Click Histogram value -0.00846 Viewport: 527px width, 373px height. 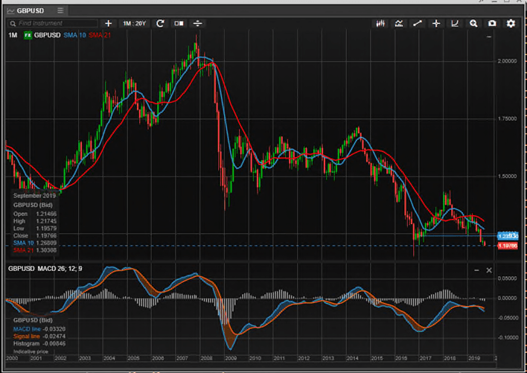54,344
